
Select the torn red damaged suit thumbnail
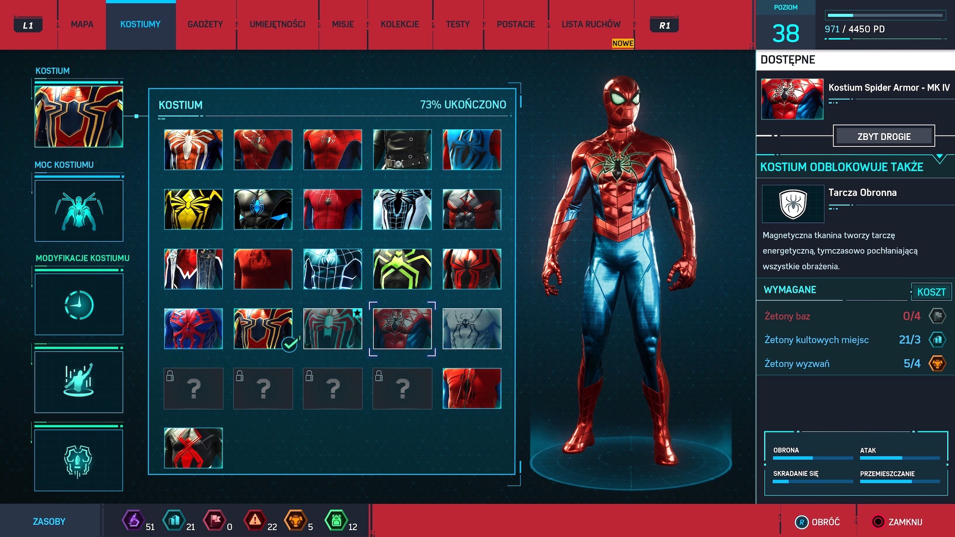point(472,388)
